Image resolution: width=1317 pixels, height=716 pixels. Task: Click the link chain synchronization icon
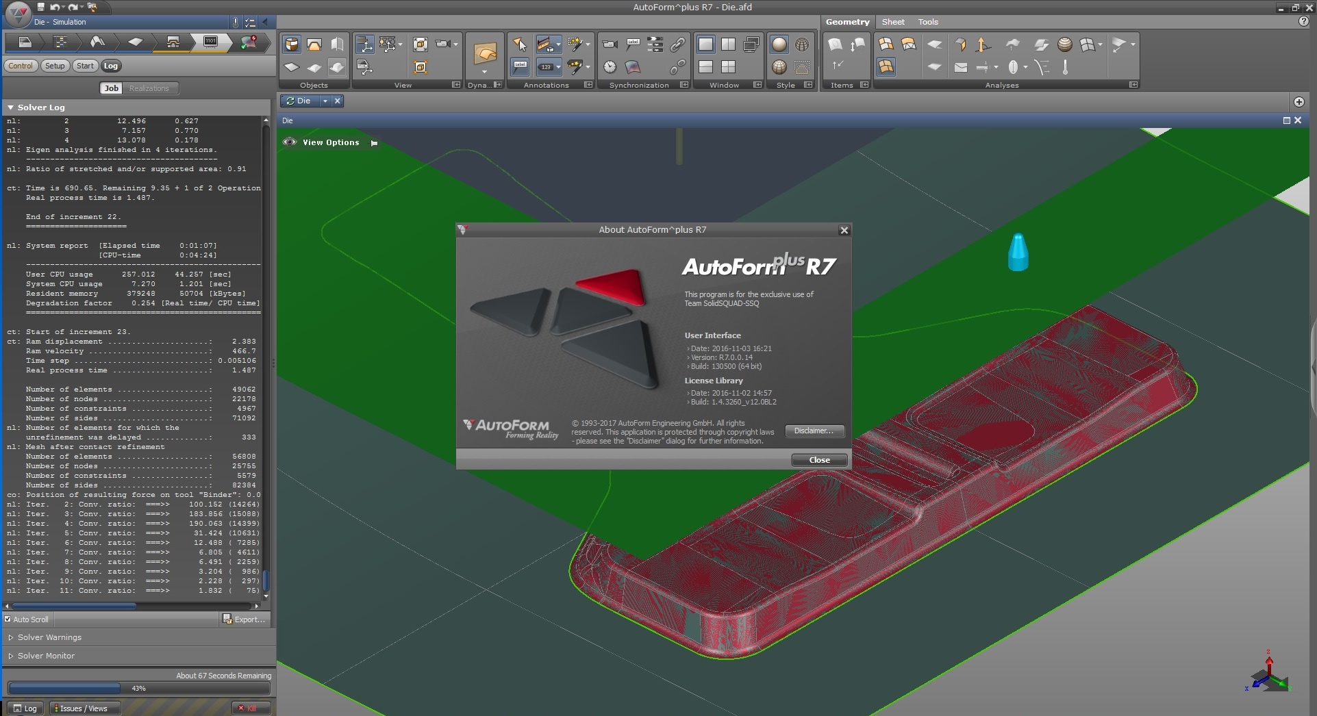pos(677,44)
